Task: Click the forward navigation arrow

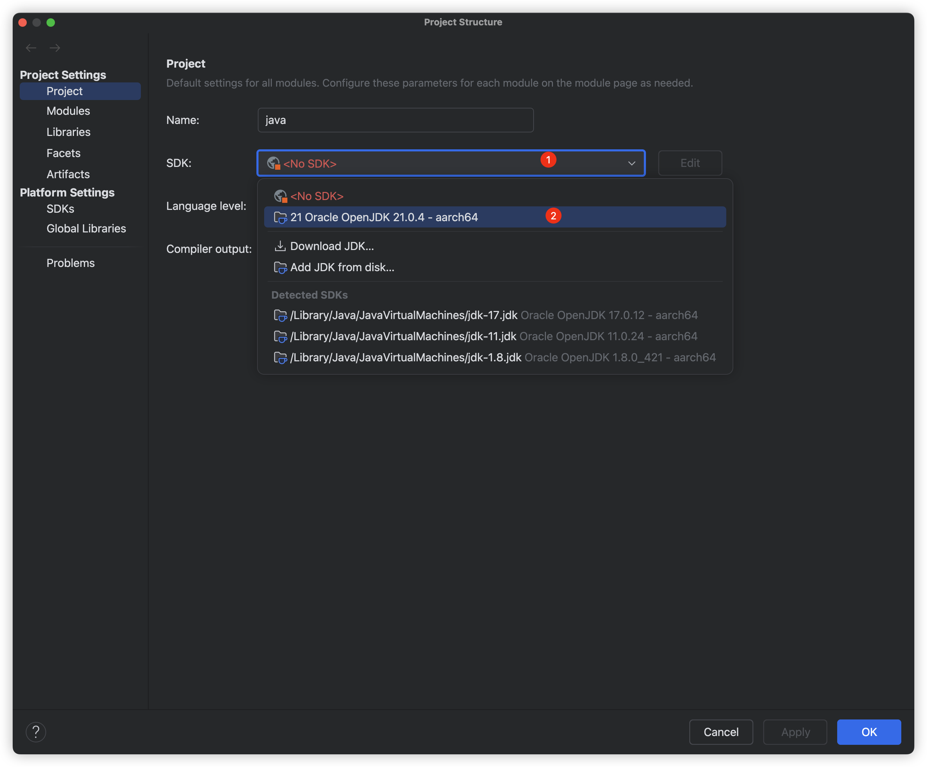Action: (x=55, y=48)
